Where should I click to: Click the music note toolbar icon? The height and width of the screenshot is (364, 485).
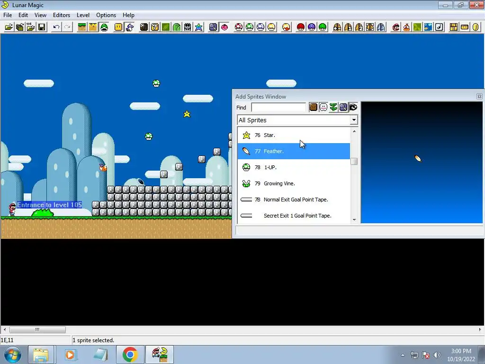coord(439,27)
